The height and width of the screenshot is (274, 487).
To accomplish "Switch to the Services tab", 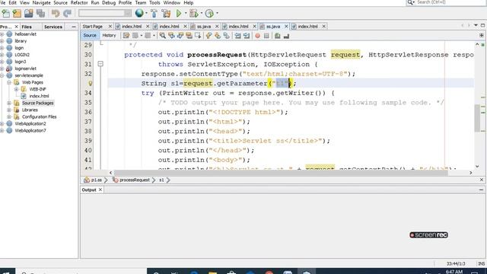I will [x=53, y=27].
